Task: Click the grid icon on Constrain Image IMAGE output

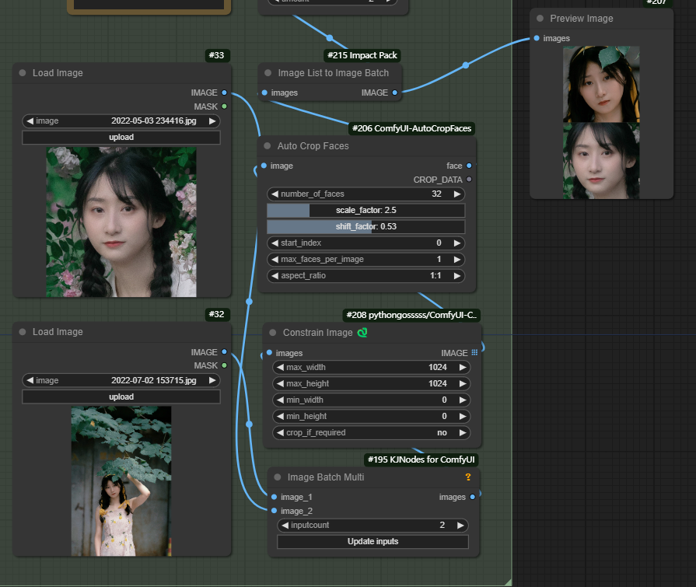Action: 474,353
